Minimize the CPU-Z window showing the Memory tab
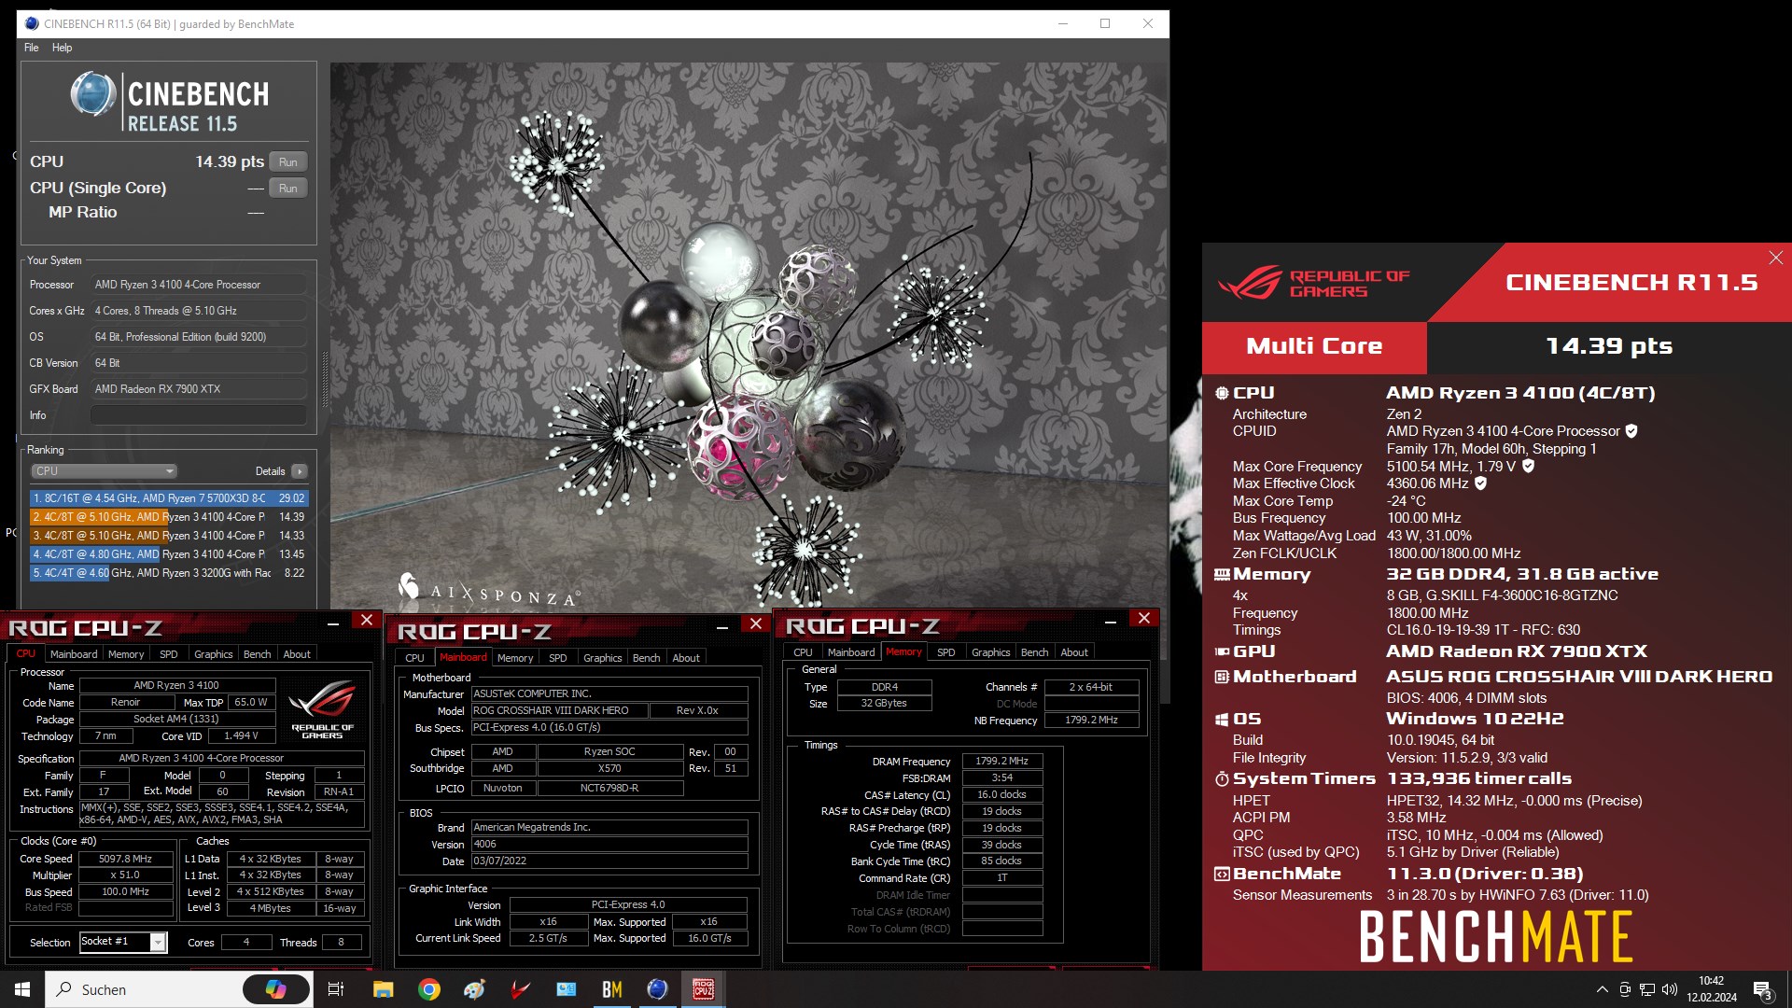This screenshot has width=1792, height=1008. pos(1111,620)
